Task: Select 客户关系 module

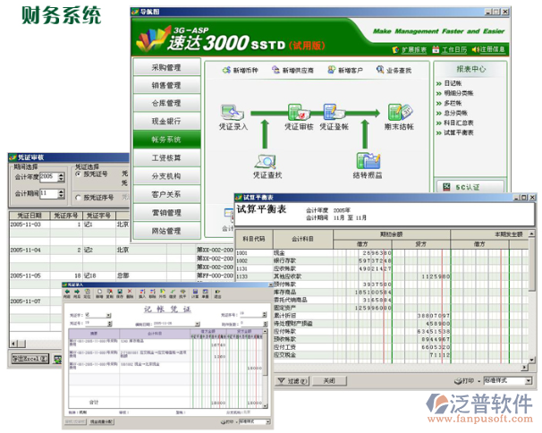Action: tap(166, 194)
